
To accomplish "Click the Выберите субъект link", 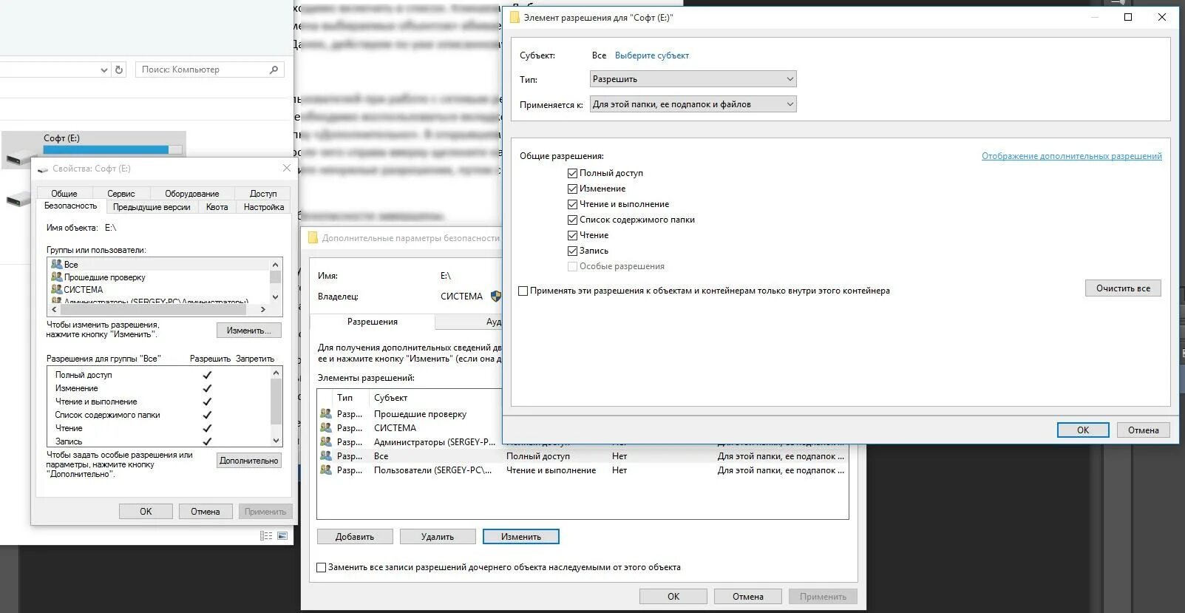I will (x=652, y=55).
